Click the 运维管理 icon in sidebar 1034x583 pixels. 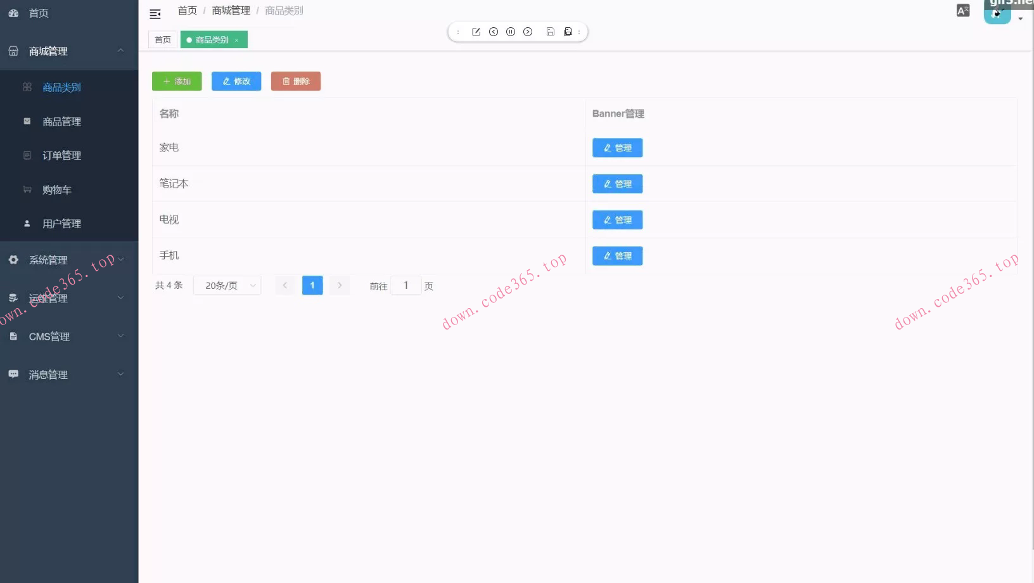click(13, 298)
